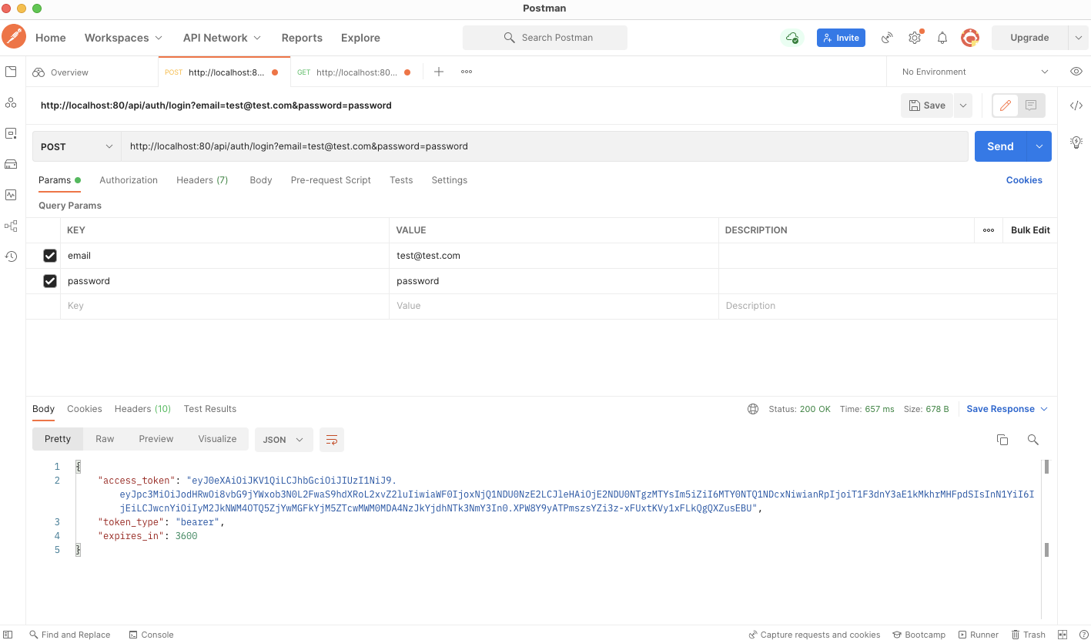Image resolution: width=1091 pixels, height=640 pixels.
Task: Open the request Settings tab
Action: tap(450, 180)
